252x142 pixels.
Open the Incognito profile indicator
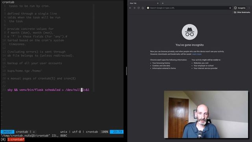point(240,8)
